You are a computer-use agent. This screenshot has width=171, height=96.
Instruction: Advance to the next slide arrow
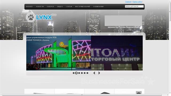click(x=99, y=73)
